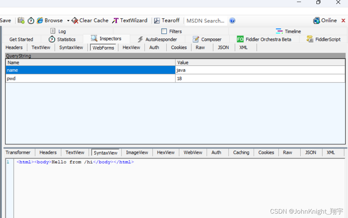The height and width of the screenshot is (218, 348).
Task: Click the Online network status indicator
Action: [x=325, y=20]
